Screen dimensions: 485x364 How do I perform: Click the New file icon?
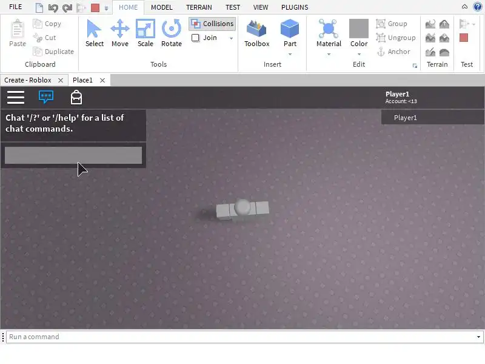tap(39, 7)
